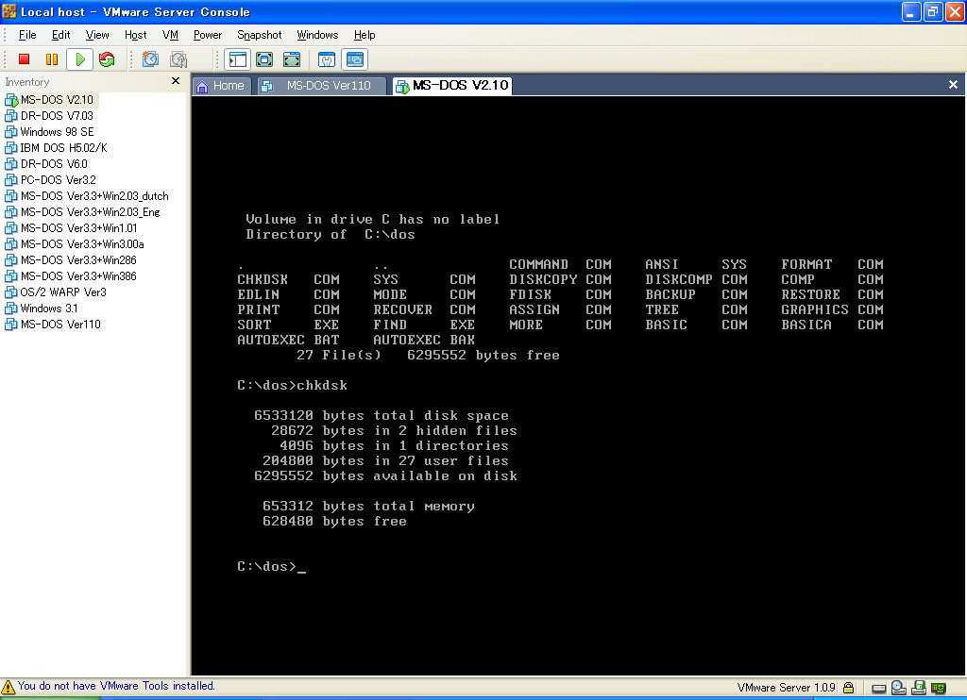Close the Inventory panel
Viewport: 967px width, 700px height.
click(176, 81)
